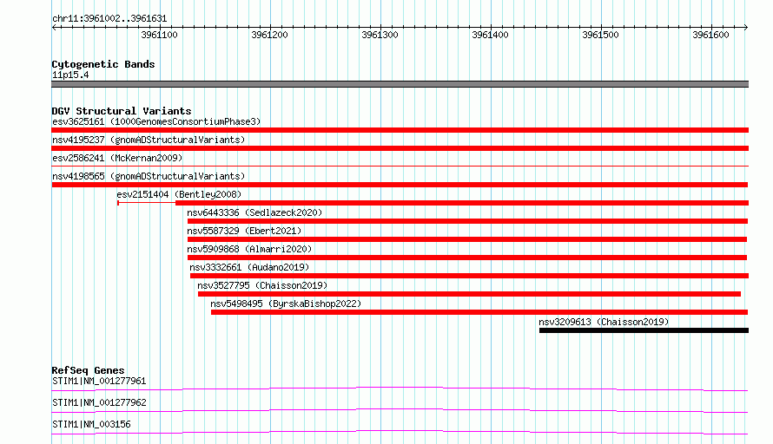Click ruler position 3961500
Viewport: 773px width, 444px height.
[x=600, y=35]
